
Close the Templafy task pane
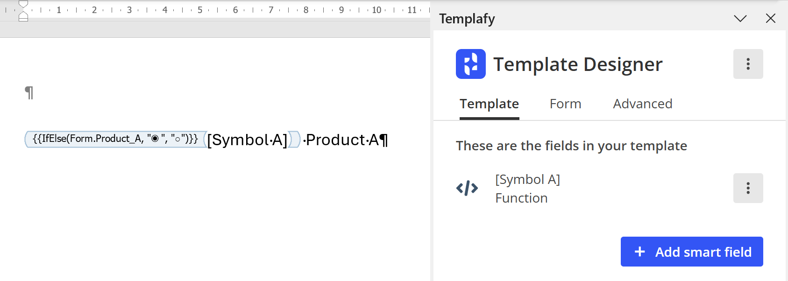pyautogui.click(x=771, y=18)
